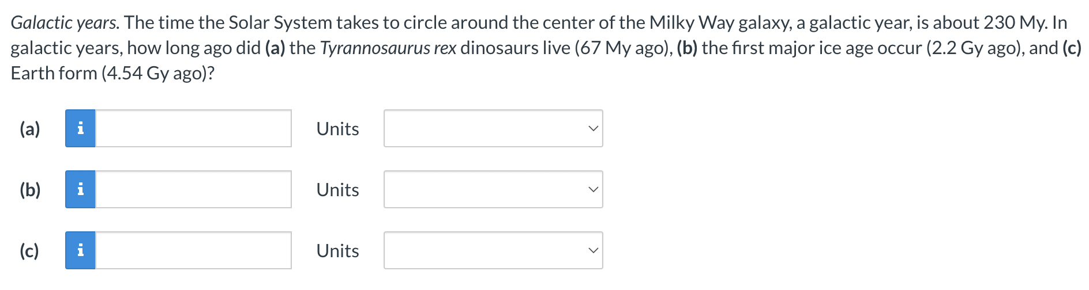Focus the answer field for part (b)
1089x290 pixels.
193,189
